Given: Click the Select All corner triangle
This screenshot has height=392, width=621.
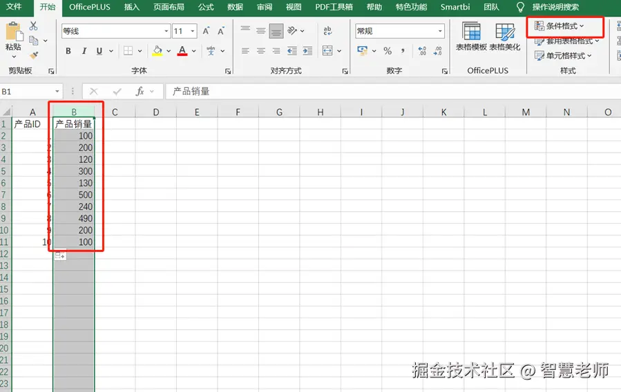Looking at the screenshot, I should click(x=6, y=112).
